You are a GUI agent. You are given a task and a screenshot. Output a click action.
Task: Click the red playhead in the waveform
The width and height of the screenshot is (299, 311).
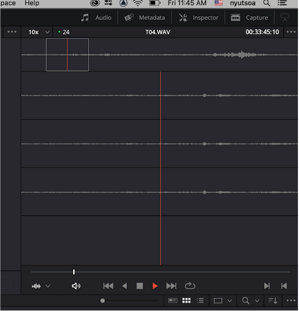pos(161,168)
